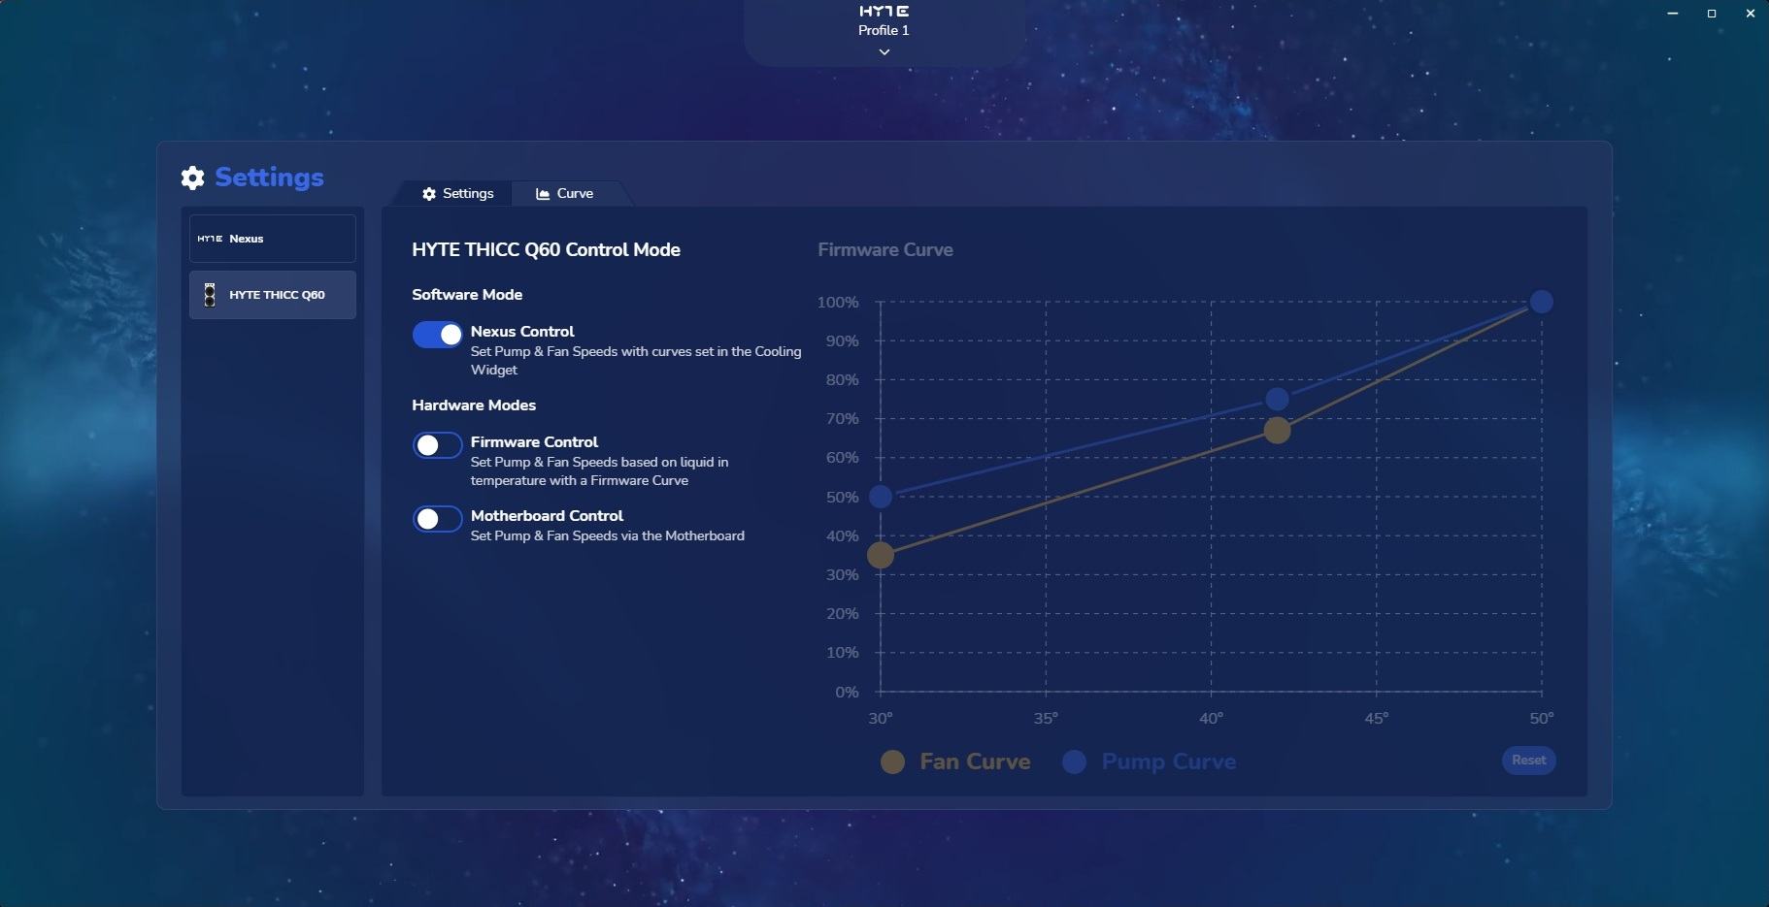This screenshot has width=1769, height=907.
Task: Click the Firmware Control label text
Action: (534, 442)
